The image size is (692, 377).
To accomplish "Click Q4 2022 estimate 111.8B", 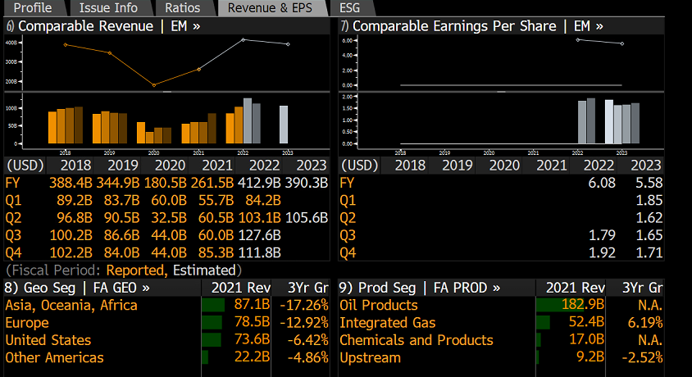I will pyautogui.click(x=259, y=252).
